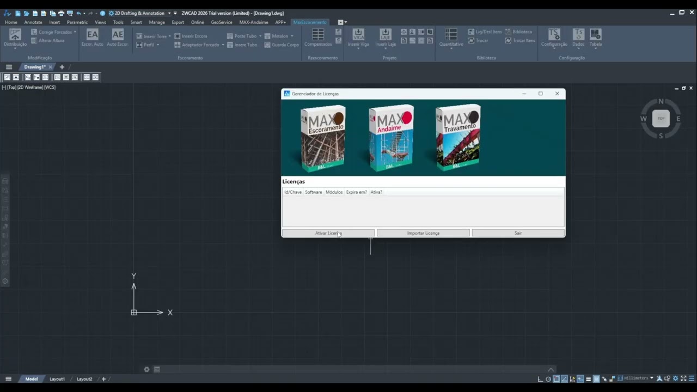697x392 pixels.
Task: Click the Alterar Altura tool
Action: [47, 40]
